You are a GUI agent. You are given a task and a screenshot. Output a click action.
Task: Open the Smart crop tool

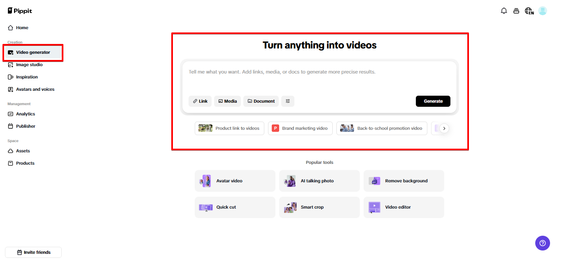point(319,207)
